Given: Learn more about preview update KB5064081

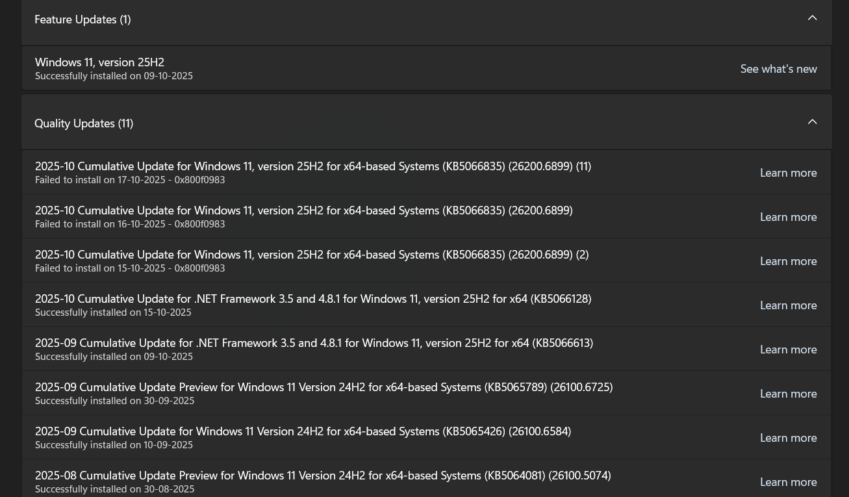Looking at the screenshot, I should [788, 481].
